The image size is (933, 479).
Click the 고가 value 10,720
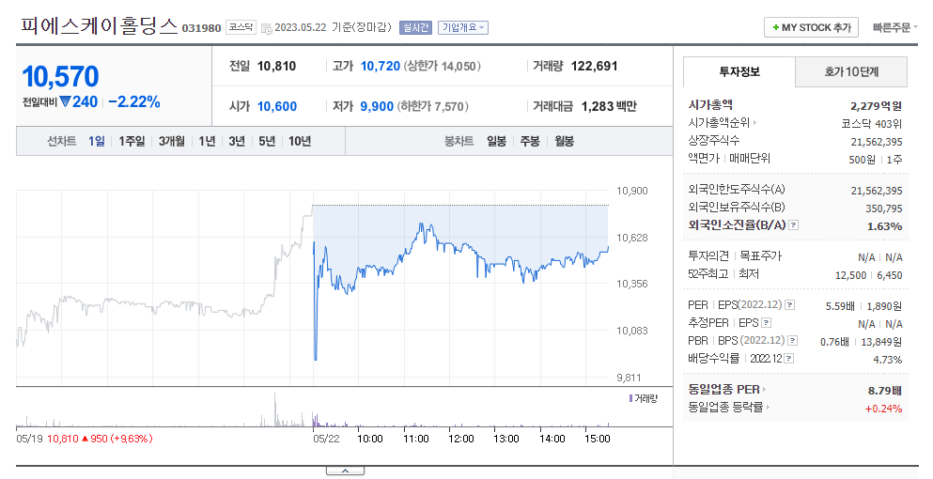(381, 66)
